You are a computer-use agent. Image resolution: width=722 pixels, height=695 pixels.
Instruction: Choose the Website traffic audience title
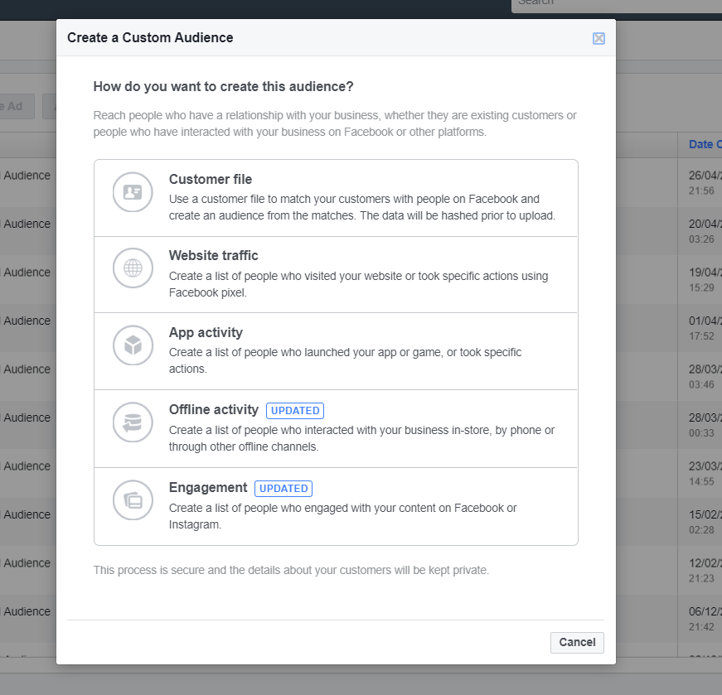pyautogui.click(x=214, y=255)
